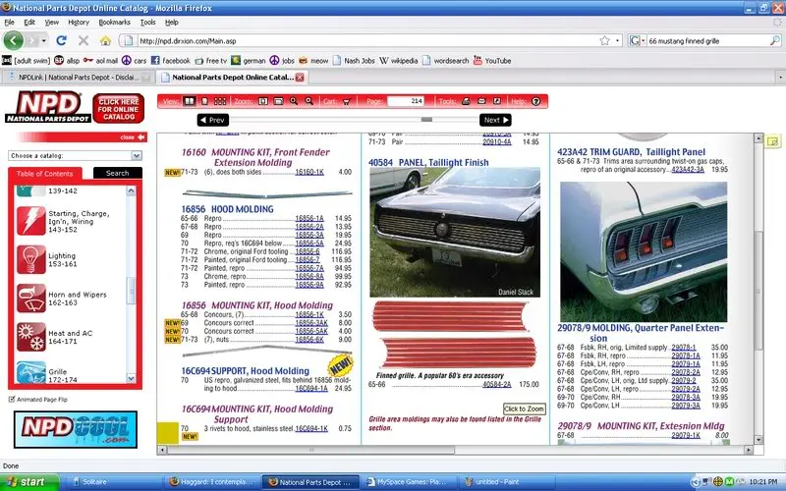Bookmark this page with the star

[x=605, y=40]
